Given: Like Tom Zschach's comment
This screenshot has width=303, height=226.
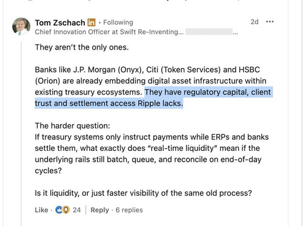Looking at the screenshot, I should [41, 210].
